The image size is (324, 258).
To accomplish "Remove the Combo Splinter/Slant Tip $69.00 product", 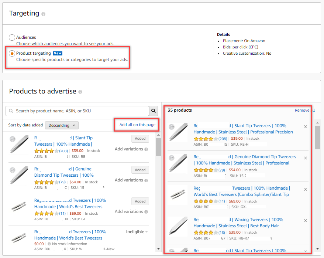I will [x=306, y=189].
